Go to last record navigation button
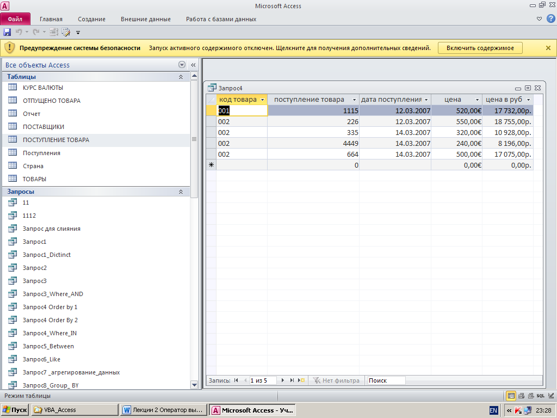The image size is (557, 418). pyautogui.click(x=292, y=380)
